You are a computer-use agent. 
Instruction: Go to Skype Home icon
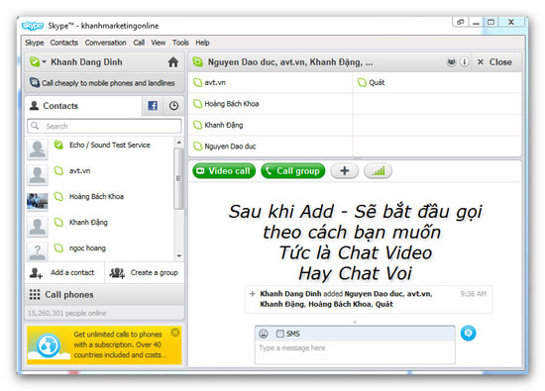point(173,62)
